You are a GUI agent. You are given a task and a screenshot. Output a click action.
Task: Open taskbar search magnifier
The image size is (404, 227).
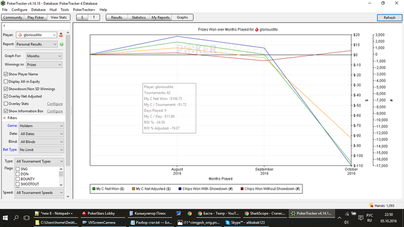pos(16,218)
